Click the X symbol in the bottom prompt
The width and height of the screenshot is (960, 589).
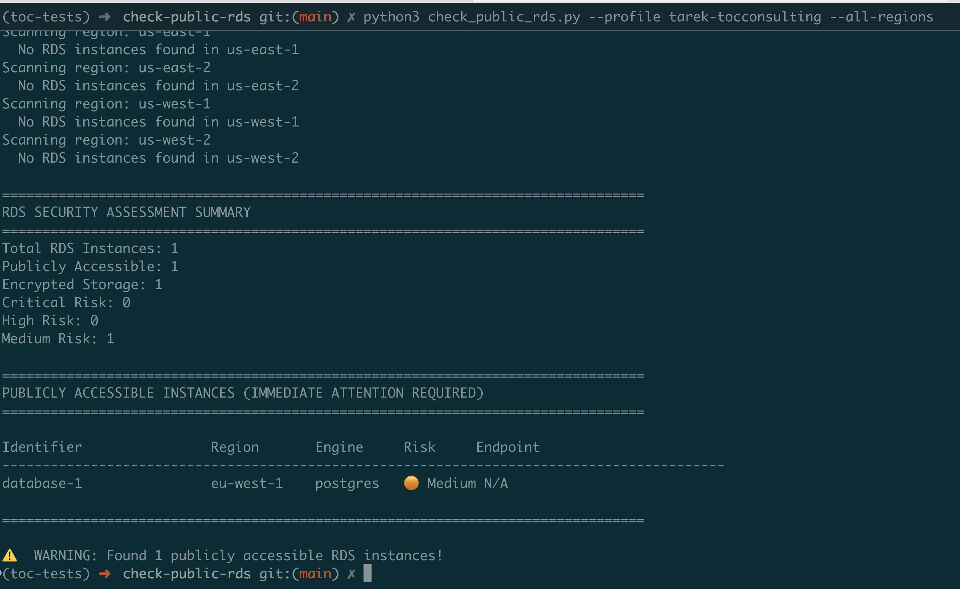(352, 573)
